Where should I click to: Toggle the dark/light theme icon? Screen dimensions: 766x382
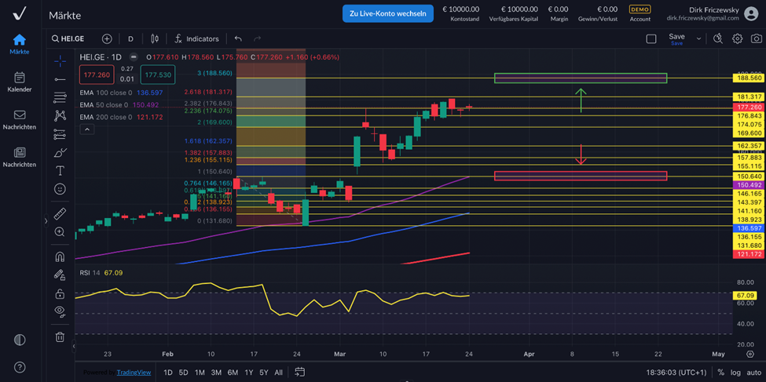[x=20, y=340]
